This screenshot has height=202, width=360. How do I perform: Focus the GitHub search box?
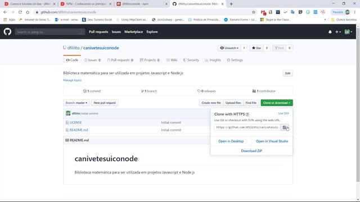pyautogui.click(x=50, y=32)
